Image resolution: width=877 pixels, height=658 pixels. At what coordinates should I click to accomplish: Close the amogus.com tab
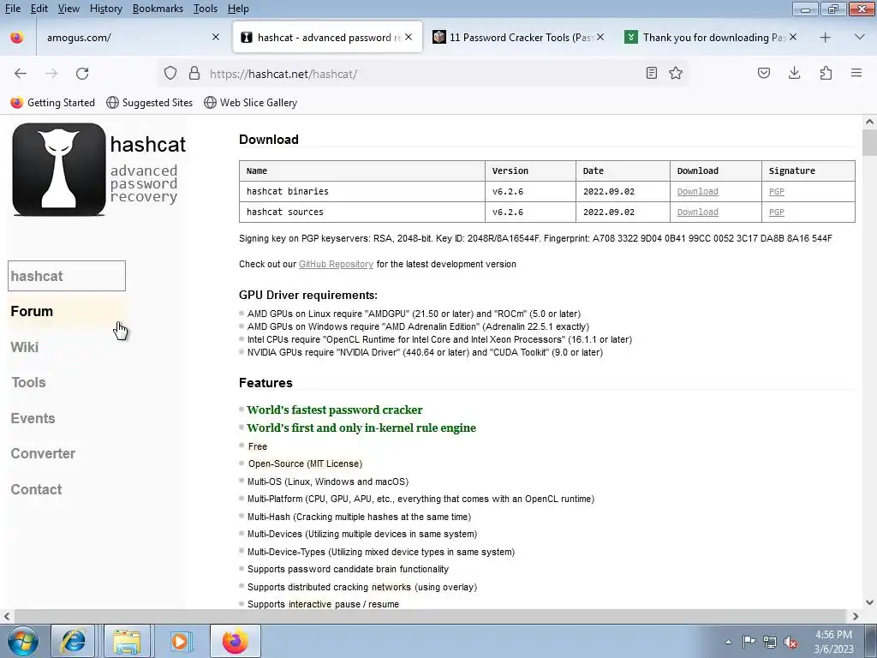[x=216, y=38]
